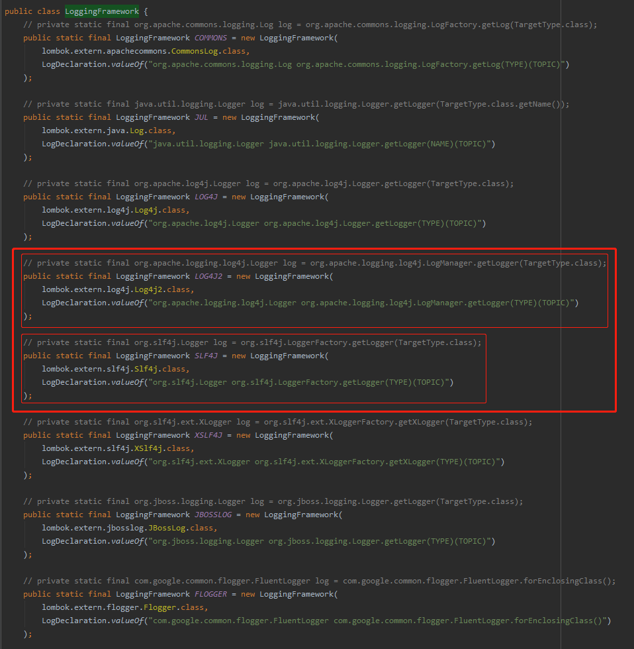
Task: Click the new keyword on the JBOSSLOG line
Action: click(x=252, y=515)
